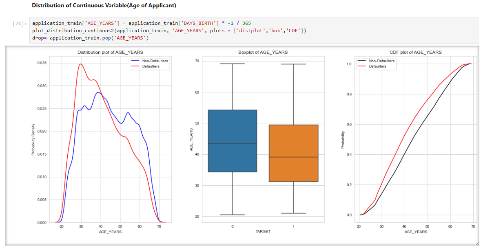483x248 pixels.
Task: Click the Probability Density y-axis label
Action: click(33, 140)
